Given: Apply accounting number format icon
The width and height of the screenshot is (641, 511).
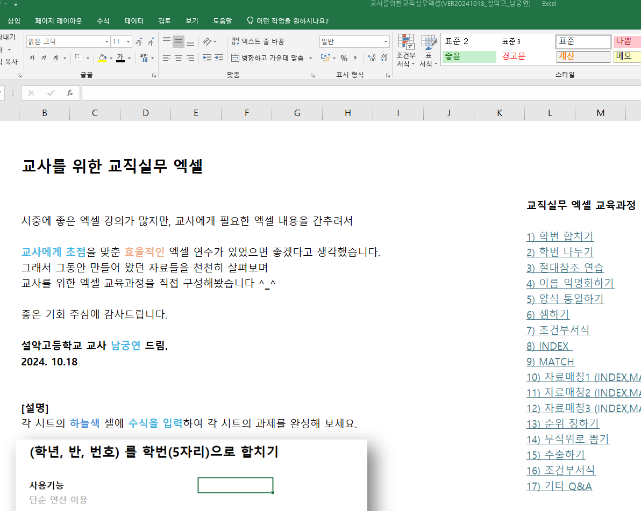Looking at the screenshot, I should pos(325,58).
